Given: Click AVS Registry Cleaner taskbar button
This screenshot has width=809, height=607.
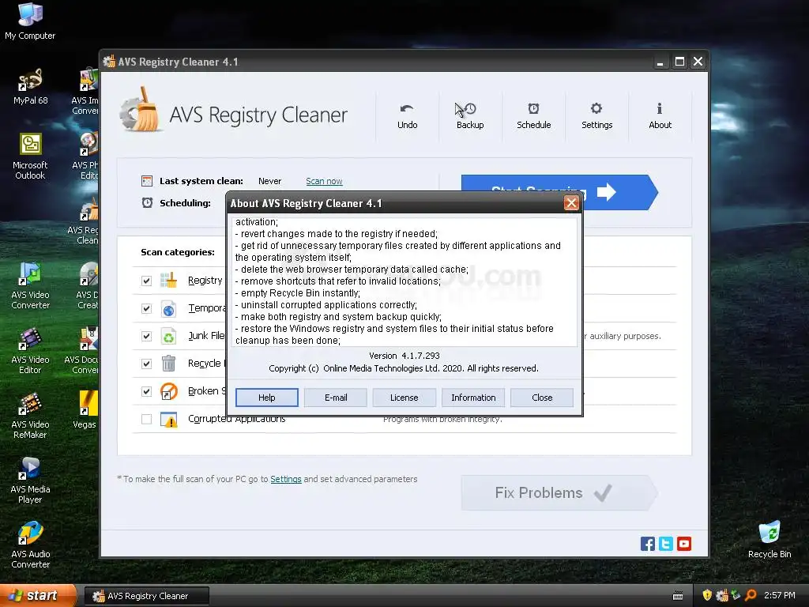Looking at the screenshot, I should [x=147, y=596].
